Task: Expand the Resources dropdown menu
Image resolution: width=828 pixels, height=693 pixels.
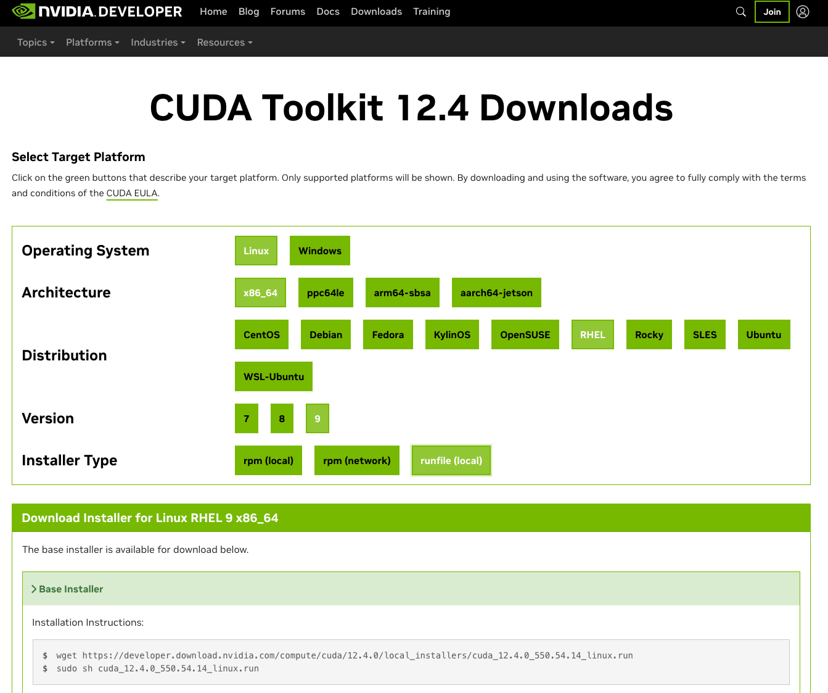Action: pos(224,43)
